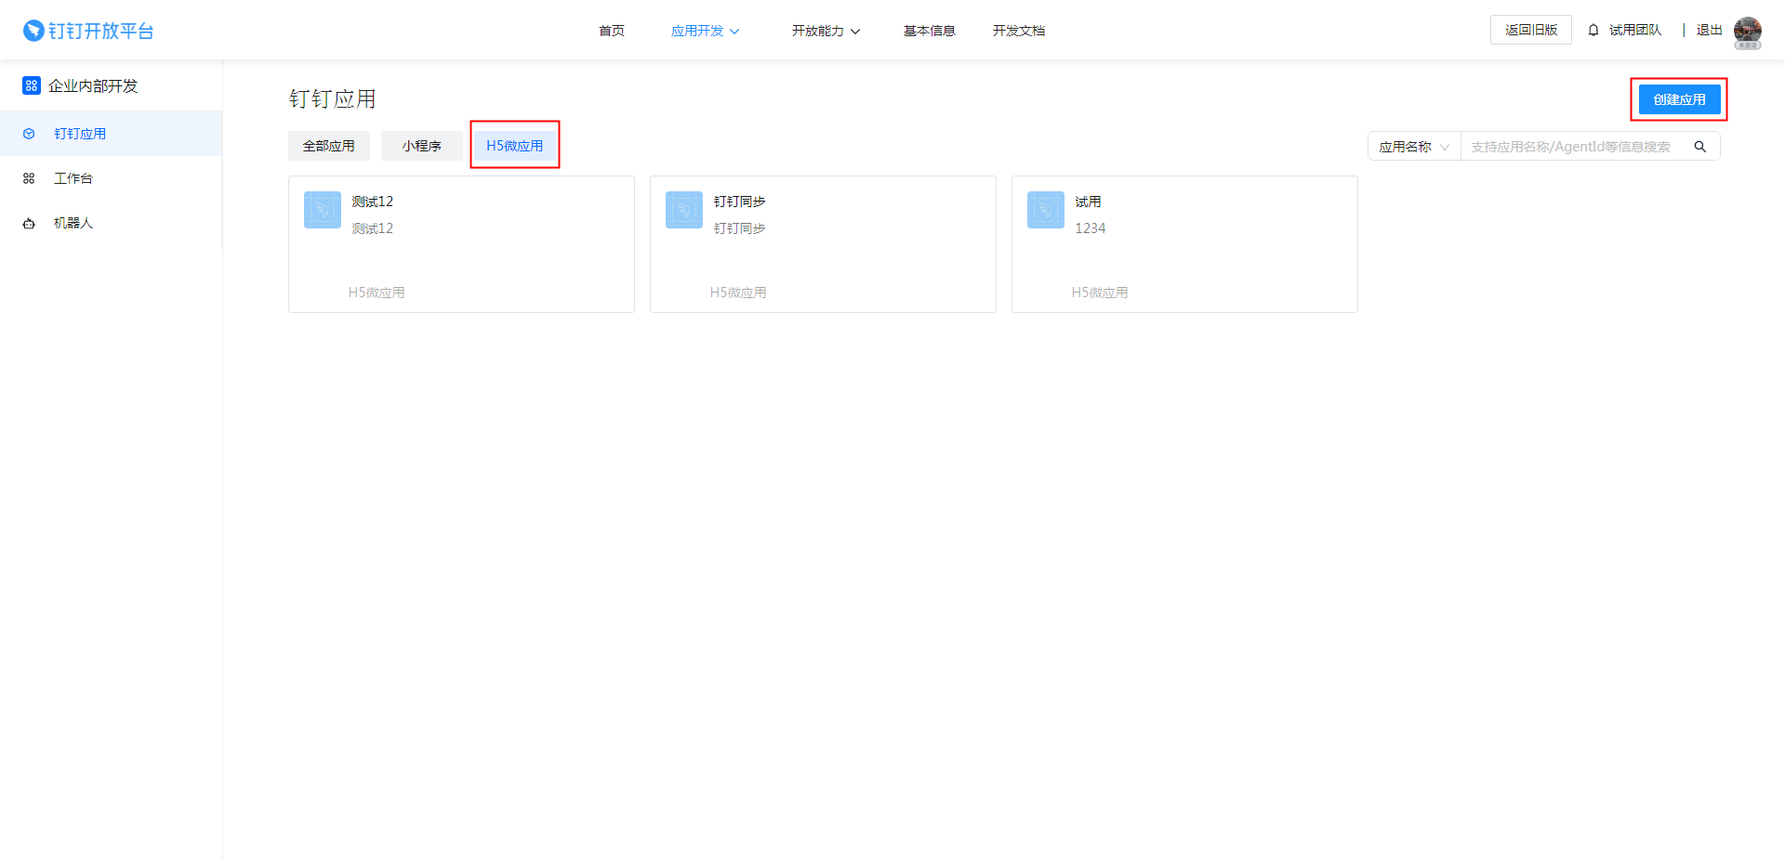Click the 1234 description on 试用 card
Viewport: 1785px width, 860px height.
(x=1091, y=228)
